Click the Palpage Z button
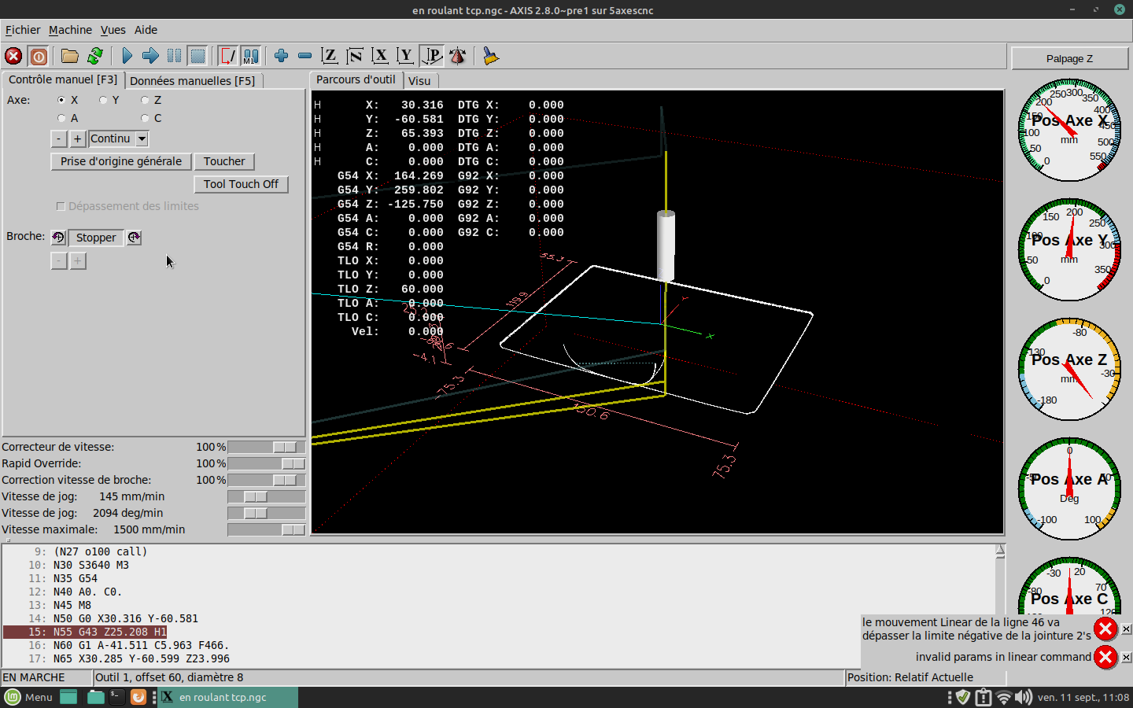The image size is (1133, 708). (x=1069, y=58)
